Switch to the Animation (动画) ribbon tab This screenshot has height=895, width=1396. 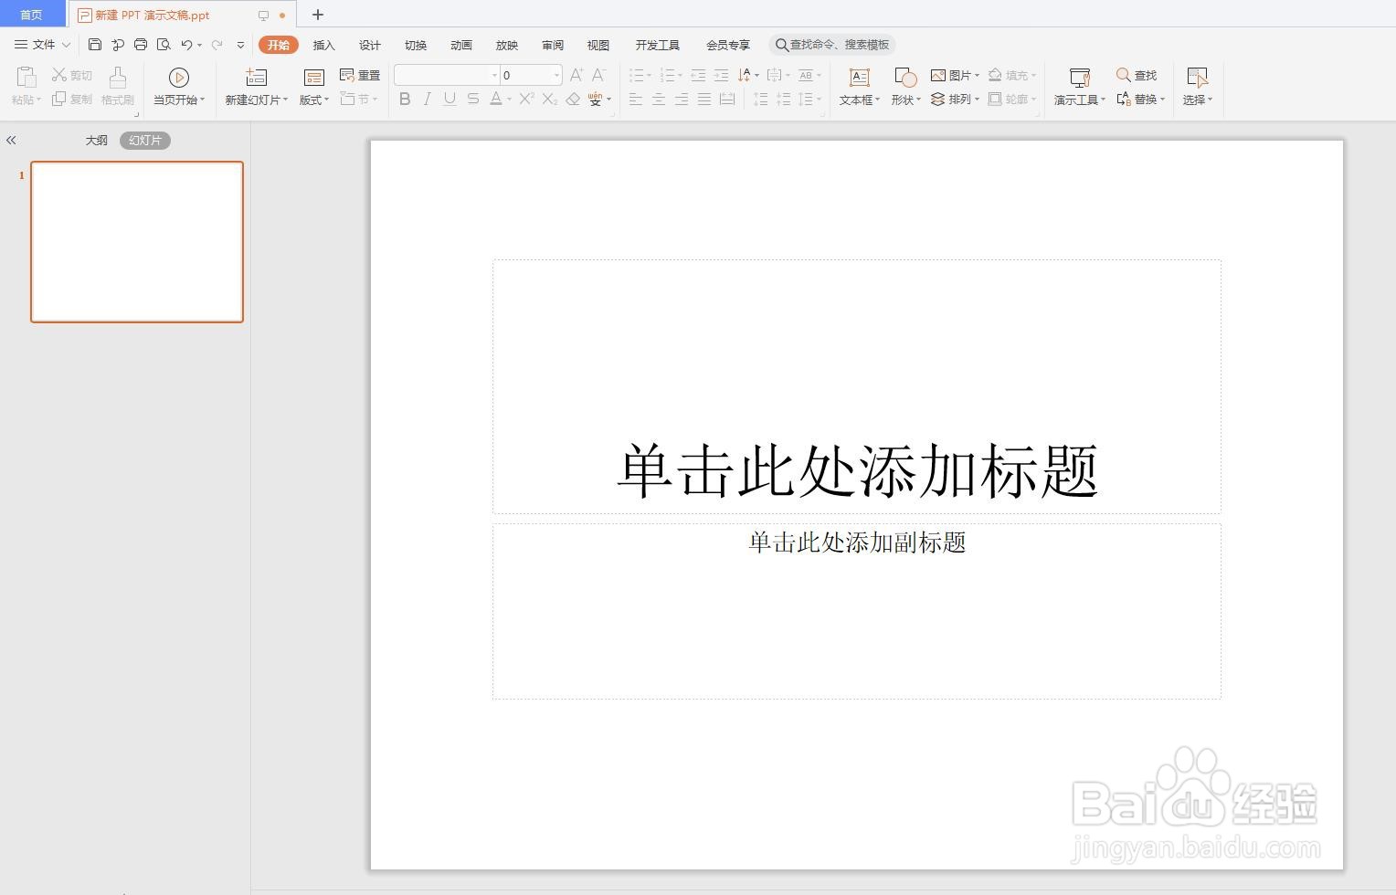(x=461, y=45)
